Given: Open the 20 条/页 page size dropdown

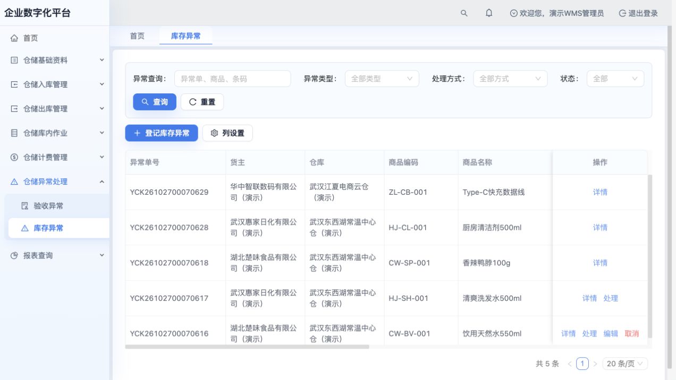Looking at the screenshot, I should (x=626, y=364).
